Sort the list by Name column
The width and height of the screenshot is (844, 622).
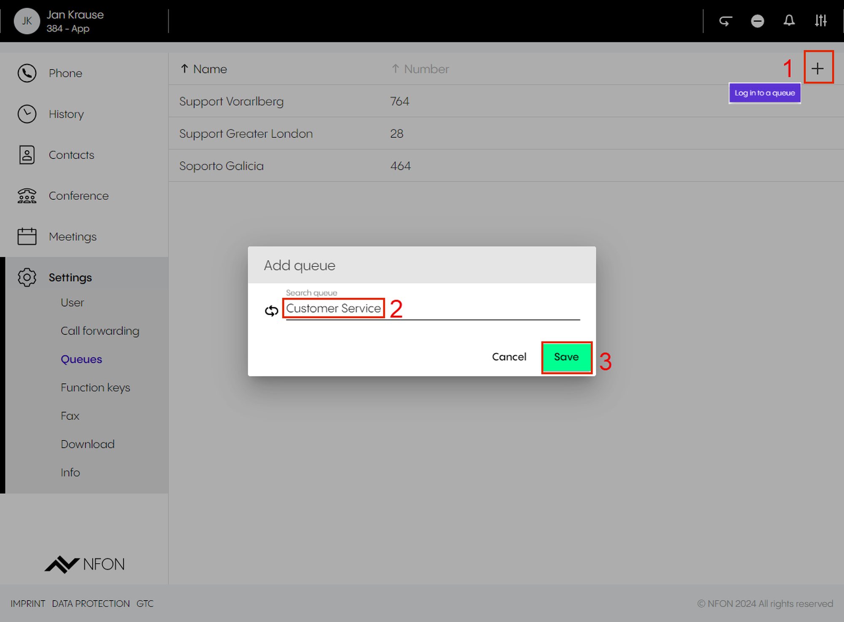[209, 69]
